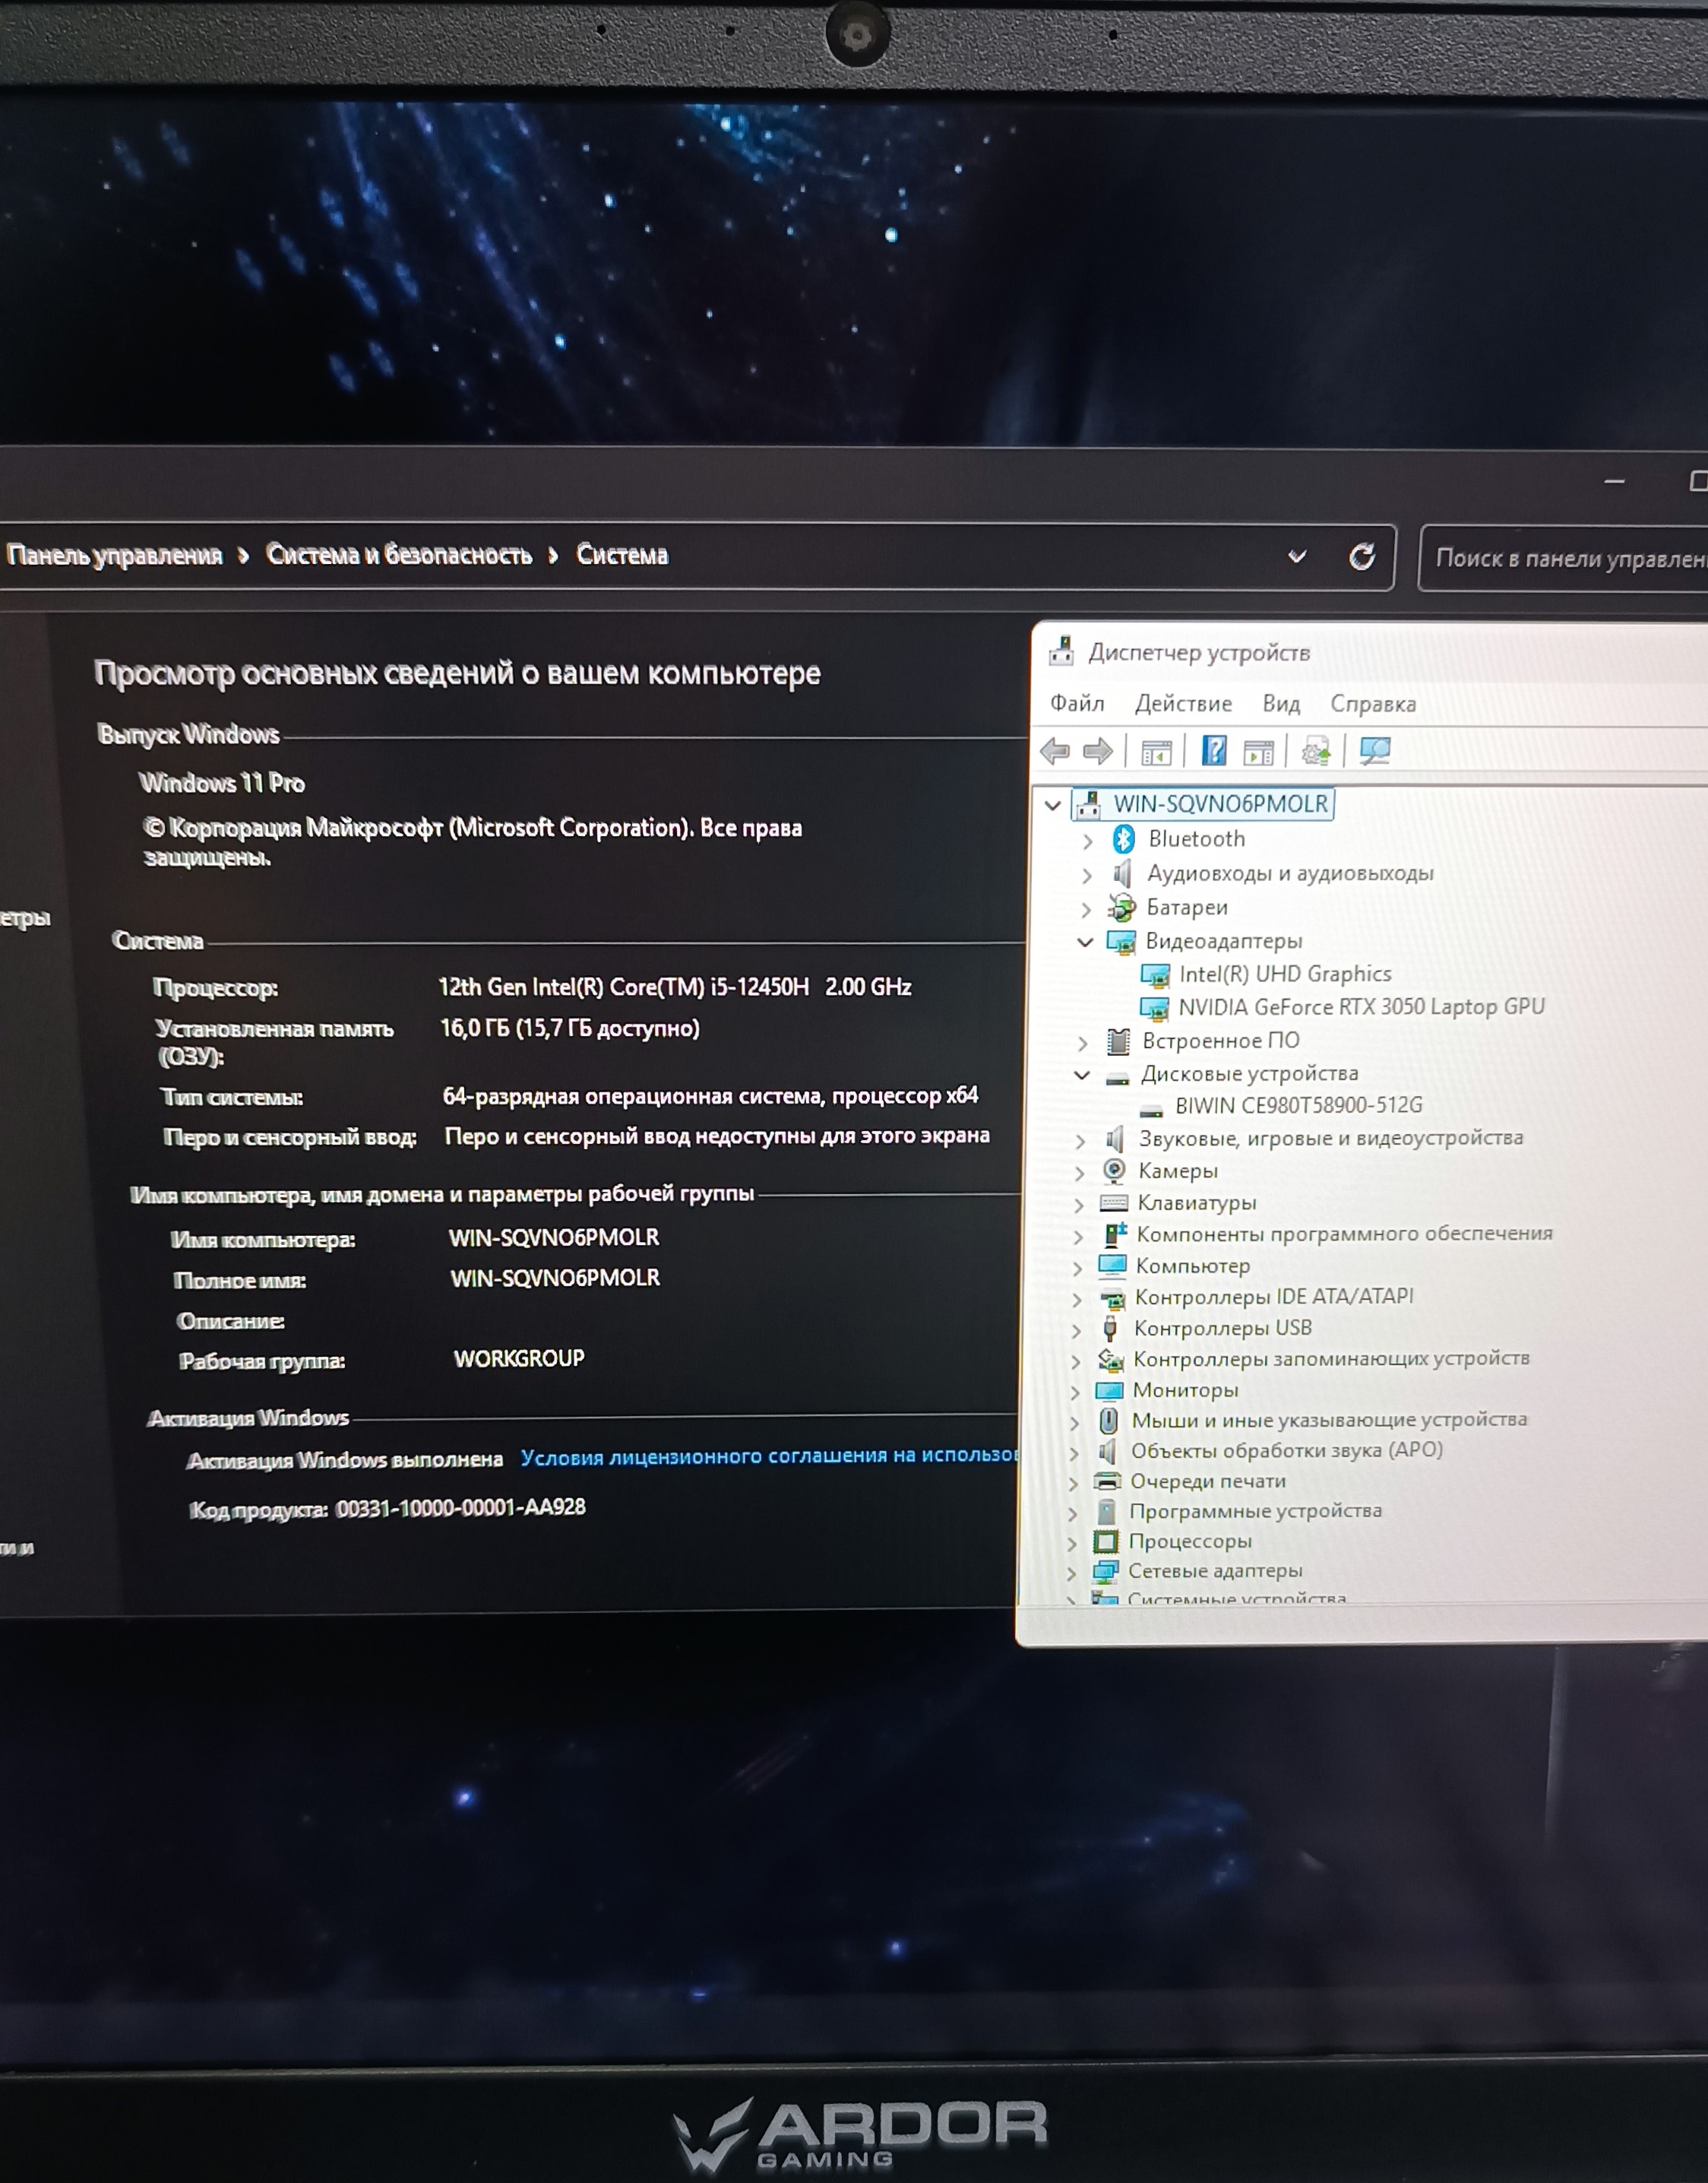
Task: Open Help via the blue question mark icon
Action: [x=1214, y=750]
